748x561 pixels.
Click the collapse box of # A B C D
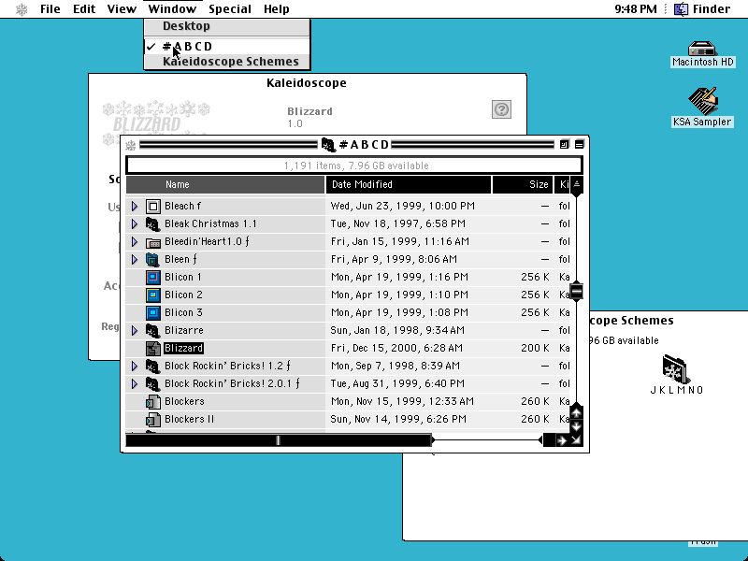[579, 144]
